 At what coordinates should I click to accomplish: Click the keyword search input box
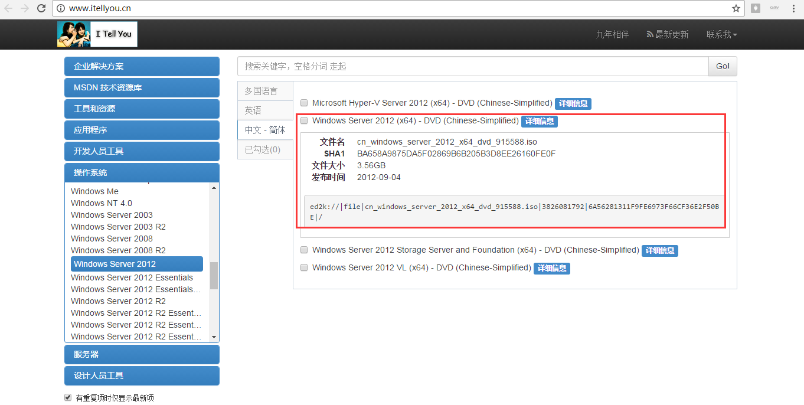(473, 66)
